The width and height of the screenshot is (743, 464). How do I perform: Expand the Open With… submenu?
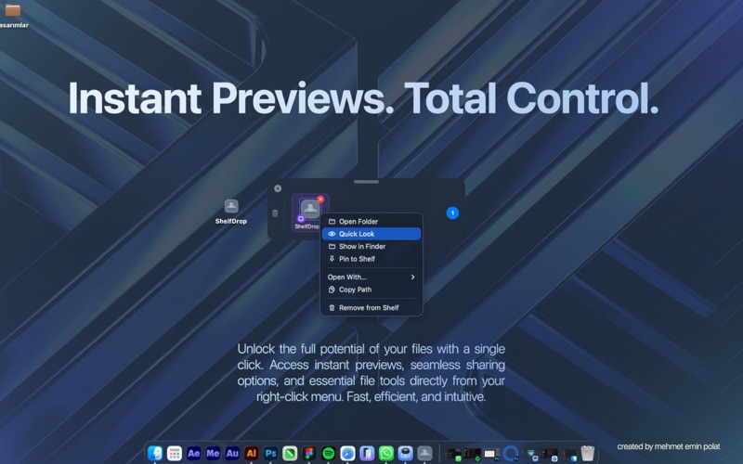coord(371,277)
